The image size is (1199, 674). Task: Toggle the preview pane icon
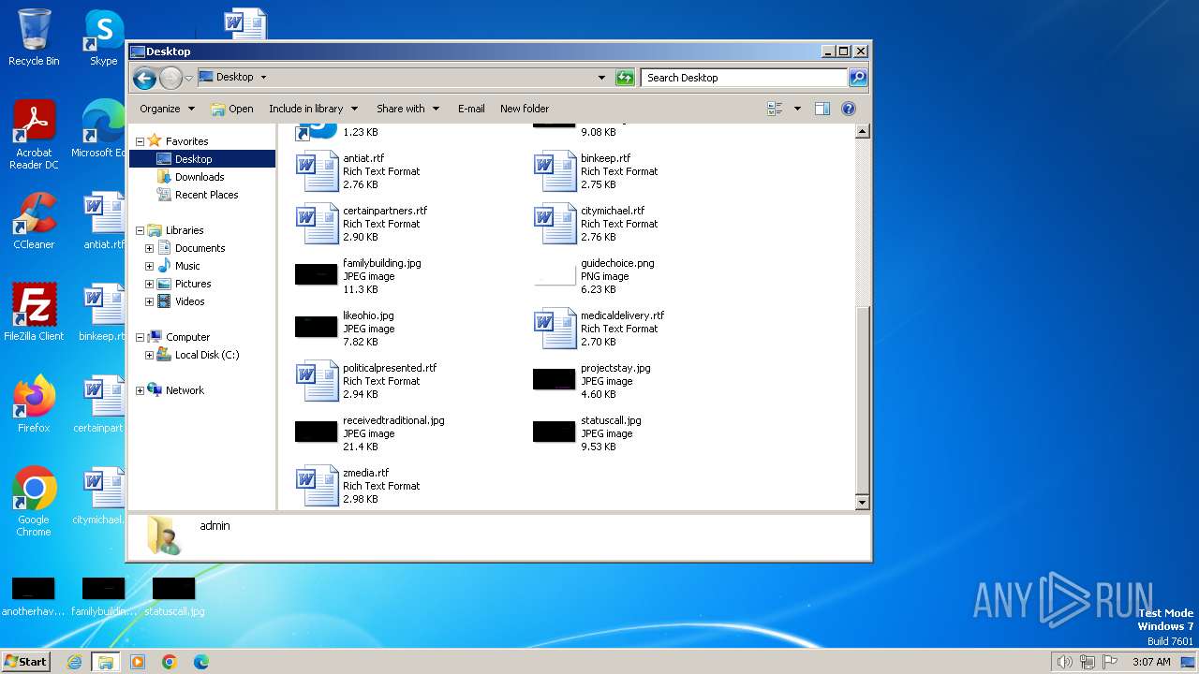coord(822,109)
